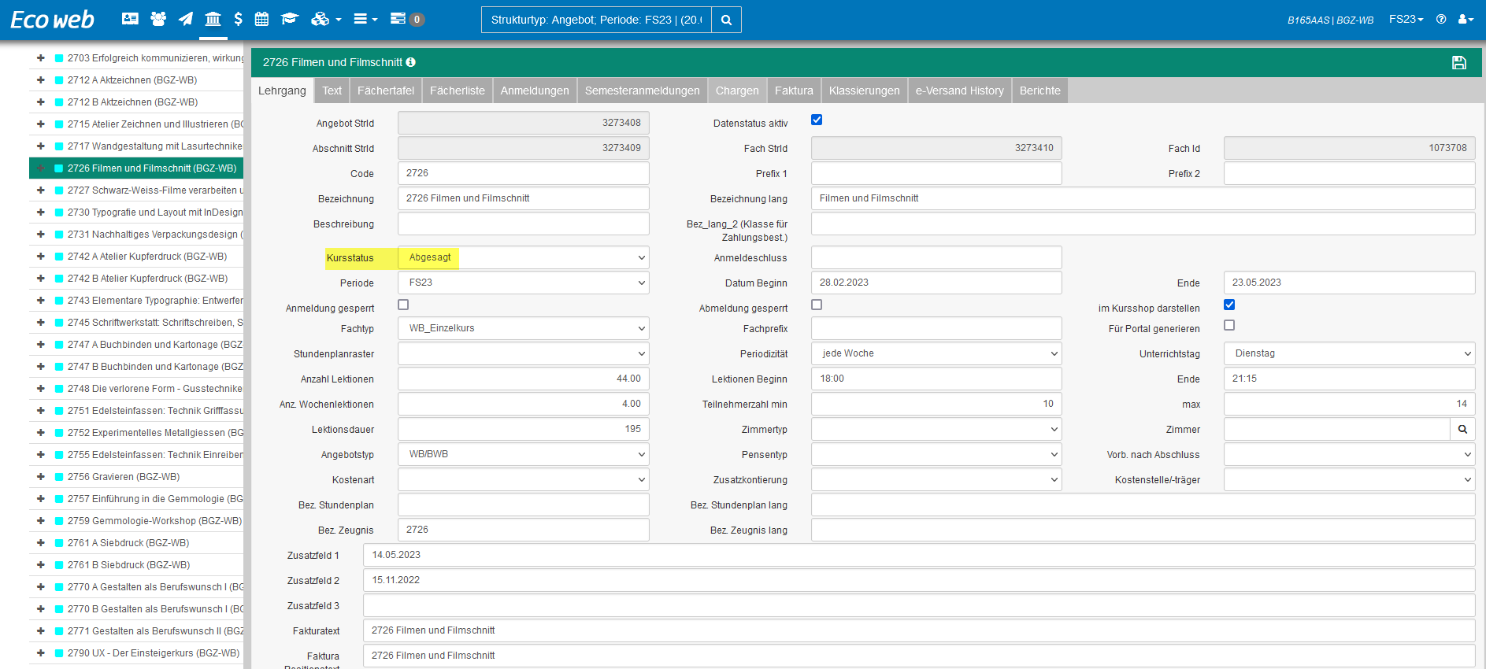This screenshot has width=1486, height=669.
Task: Click the square icon of 2759 Gemmologie-Workshop
Action: tap(59, 521)
